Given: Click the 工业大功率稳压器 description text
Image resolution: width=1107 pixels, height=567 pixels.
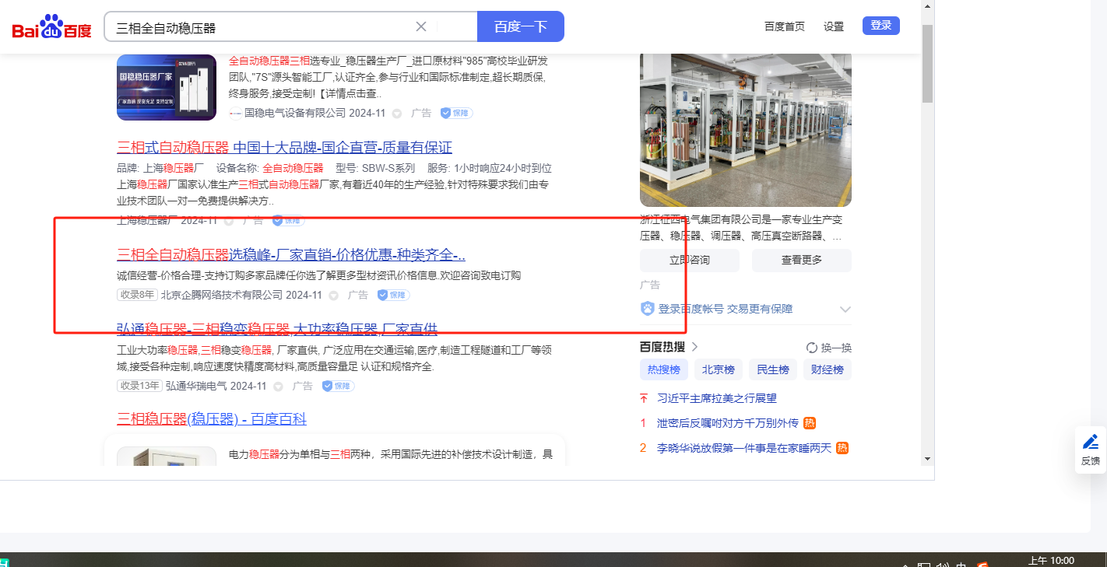Looking at the screenshot, I should coord(335,358).
